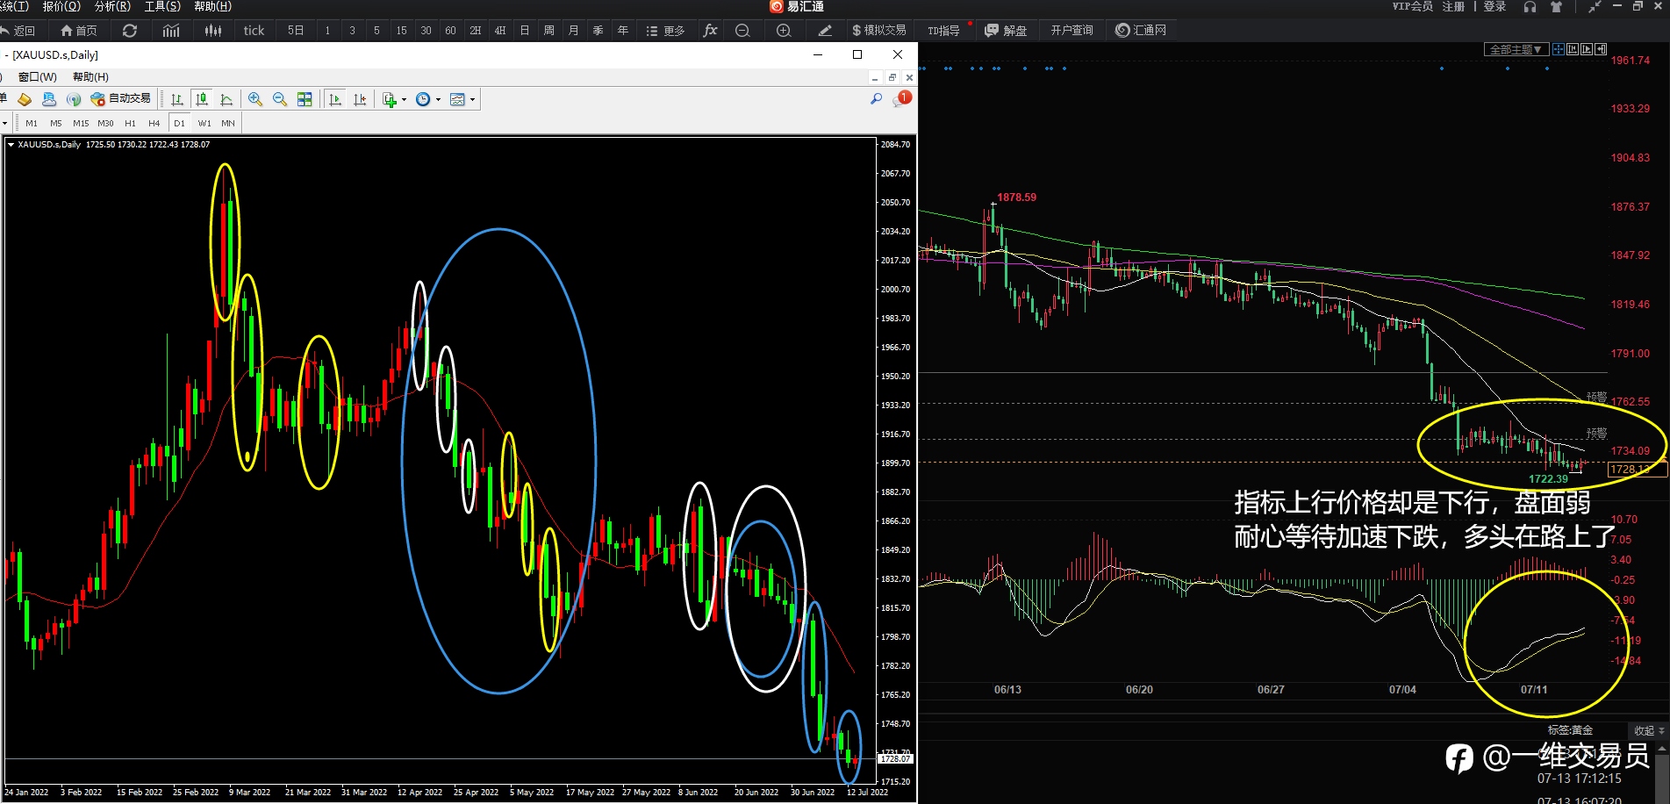1670x804 pixels.
Task: Switch to bar chart mode
Action: [x=177, y=99]
